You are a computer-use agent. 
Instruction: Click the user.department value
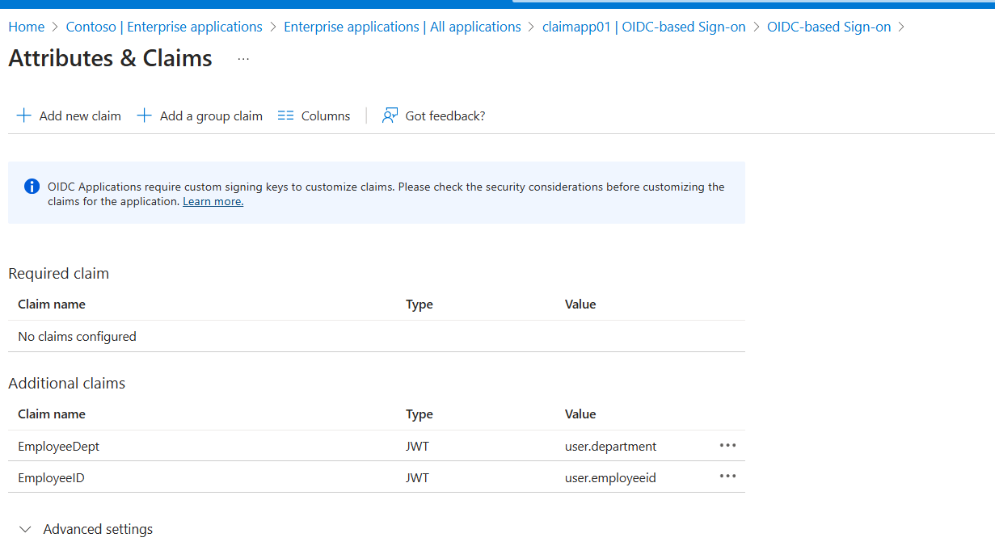(x=611, y=446)
